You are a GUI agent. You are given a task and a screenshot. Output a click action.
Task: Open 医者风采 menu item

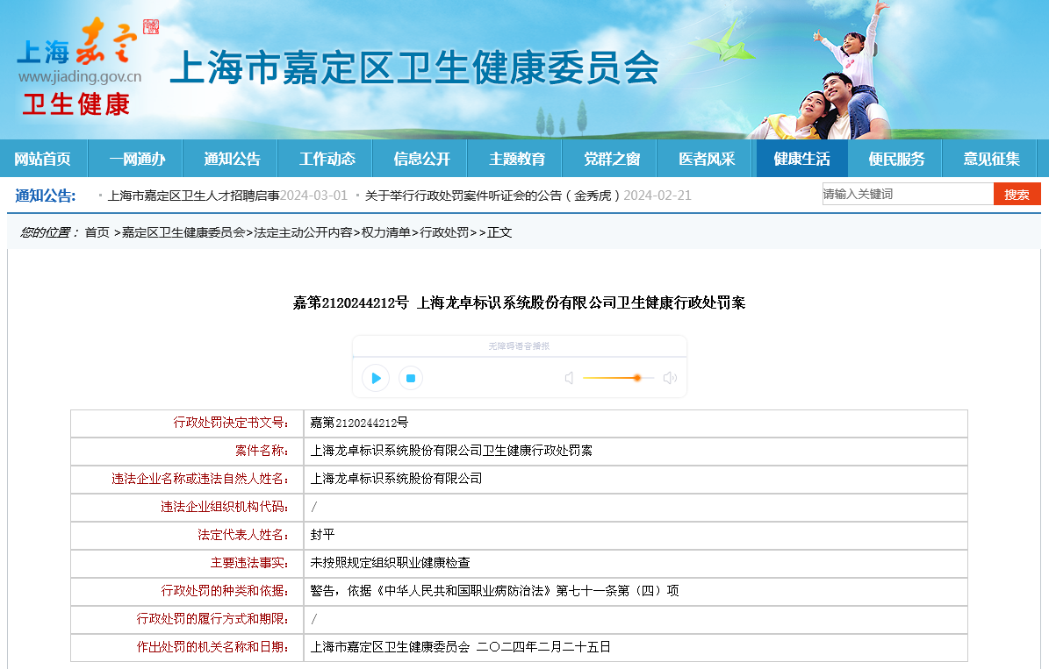point(708,159)
